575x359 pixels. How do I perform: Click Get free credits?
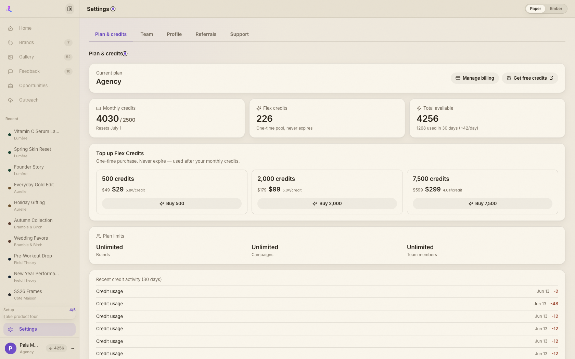click(530, 78)
